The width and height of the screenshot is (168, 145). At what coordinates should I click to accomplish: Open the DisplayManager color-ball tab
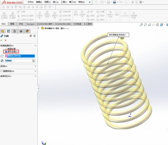[x=27, y=31]
